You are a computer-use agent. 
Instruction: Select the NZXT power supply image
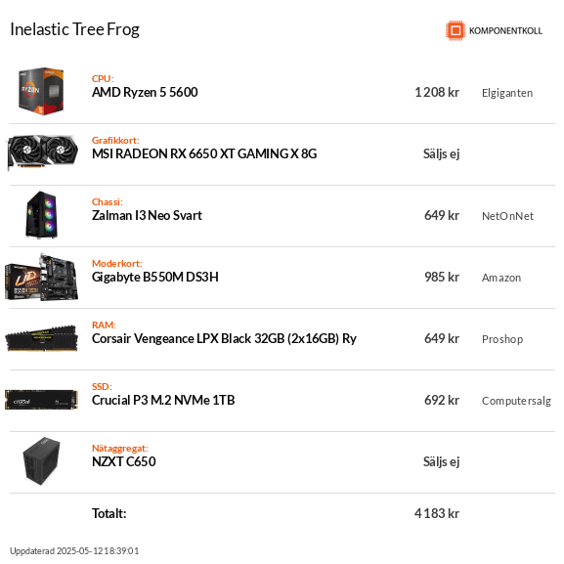41,461
